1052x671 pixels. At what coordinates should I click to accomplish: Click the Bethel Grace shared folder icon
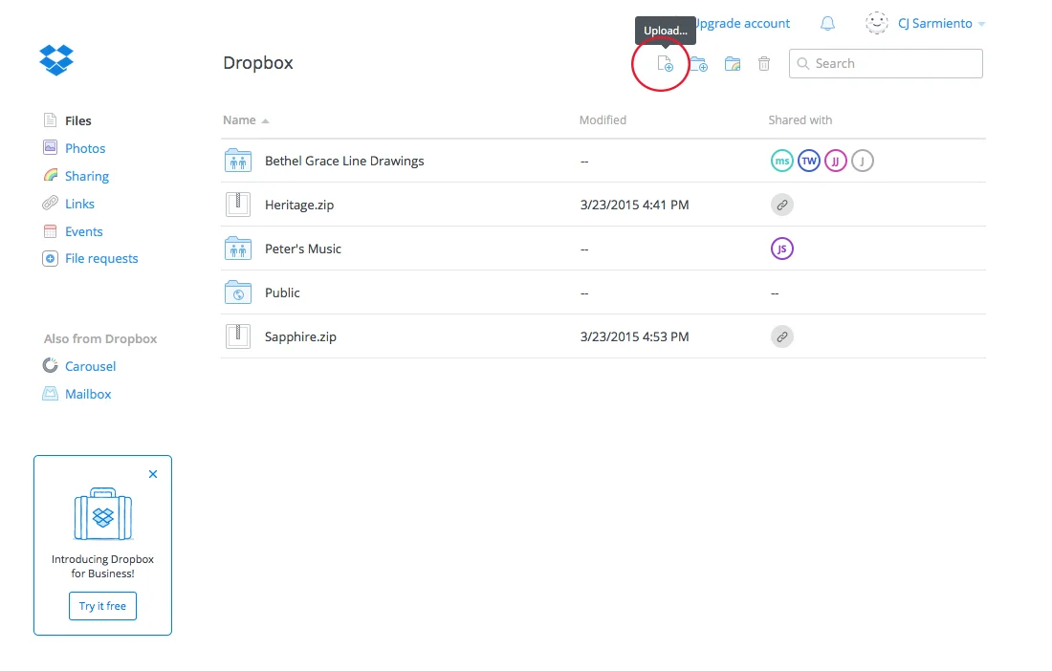pyautogui.click(x=237, y=161)
